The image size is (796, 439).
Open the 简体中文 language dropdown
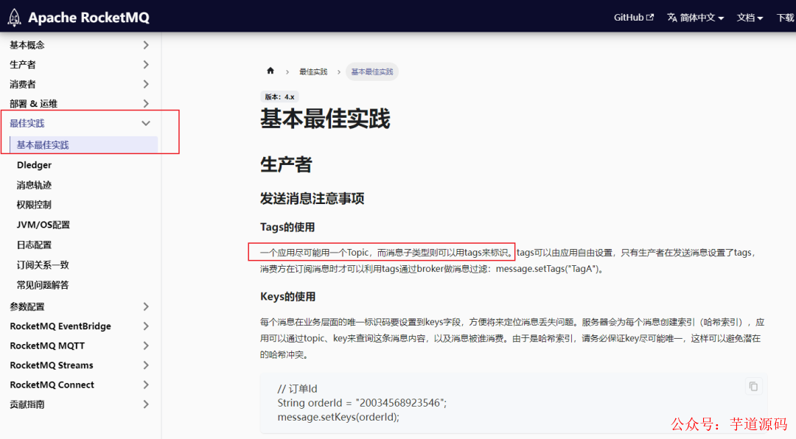(696, 17)
